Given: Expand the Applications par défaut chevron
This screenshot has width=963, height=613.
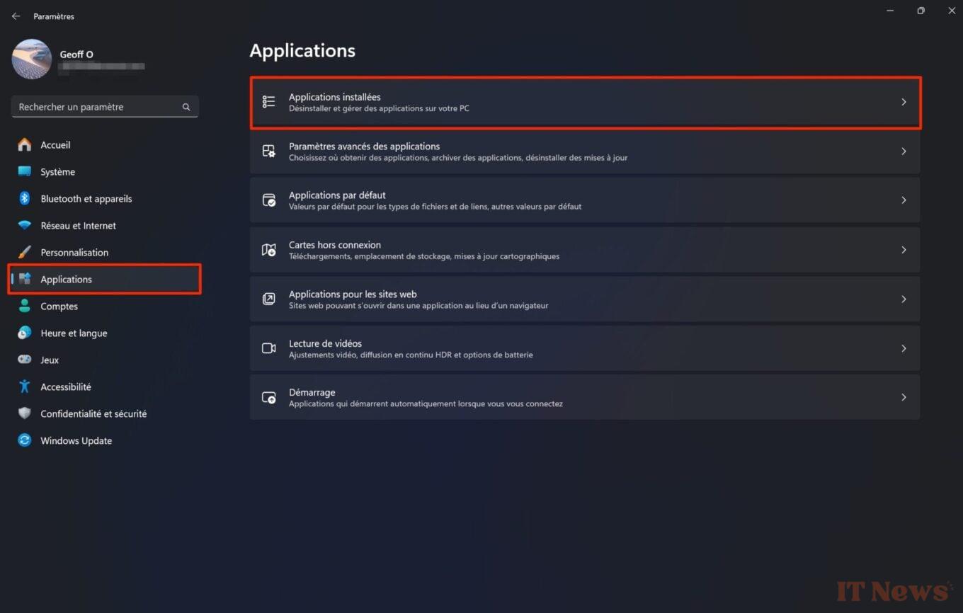Looking at the screenshot, I should point(904,200).
